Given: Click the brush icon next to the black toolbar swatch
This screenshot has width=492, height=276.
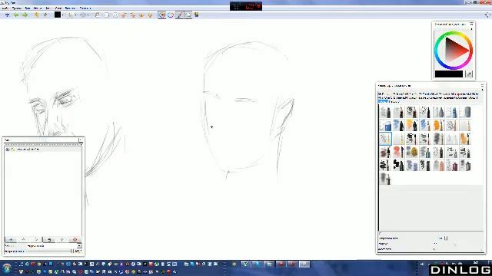Looking at the screenshot, I should tap(70, 15).
